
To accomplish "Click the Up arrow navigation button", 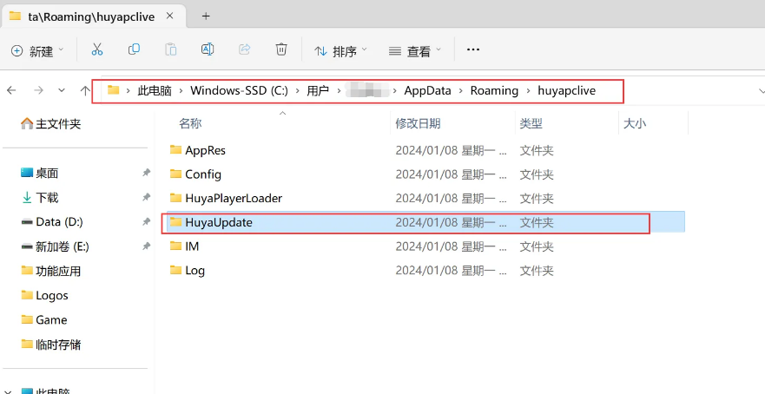I will coord(85,90).
